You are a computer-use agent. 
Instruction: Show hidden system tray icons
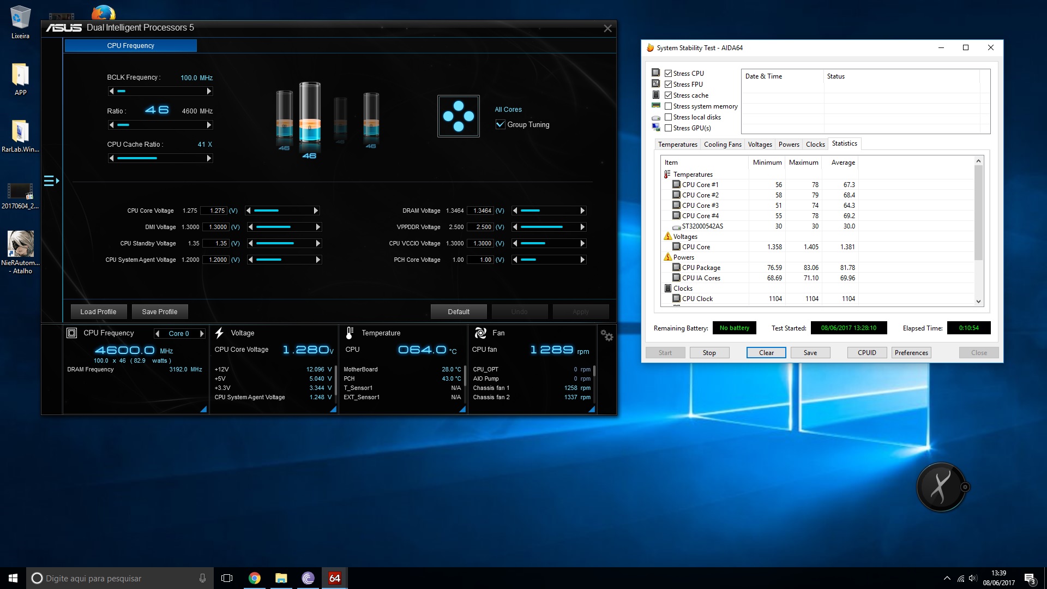click(x=947, y=578)
